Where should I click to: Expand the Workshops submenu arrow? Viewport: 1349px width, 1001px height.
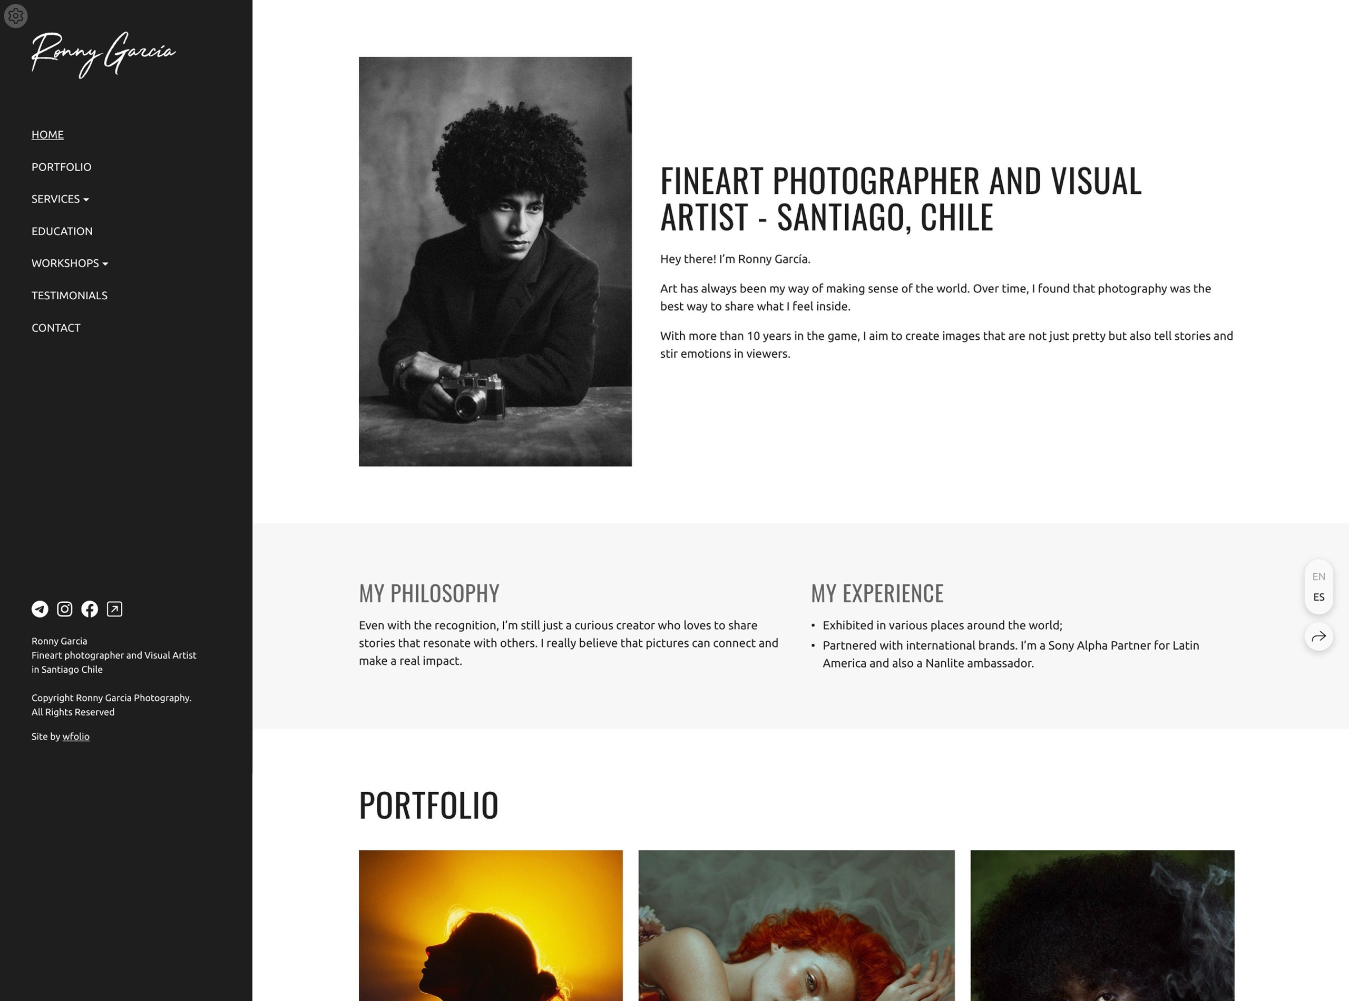click(x=105, y=263)
